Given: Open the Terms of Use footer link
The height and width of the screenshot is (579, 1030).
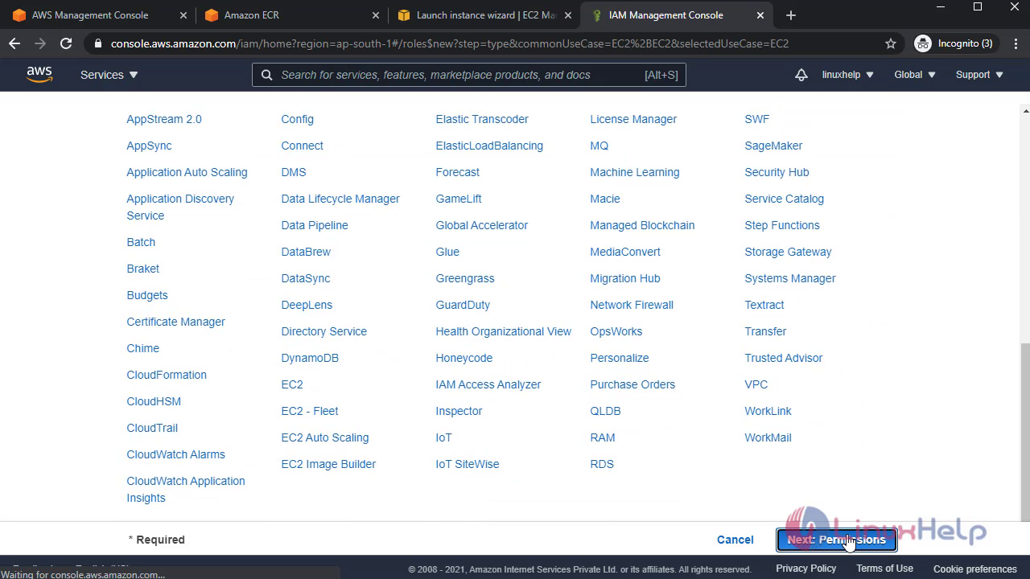Looking at the screenshot, I should (884, 569).
